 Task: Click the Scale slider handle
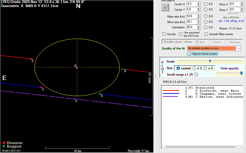click(210, 61)
